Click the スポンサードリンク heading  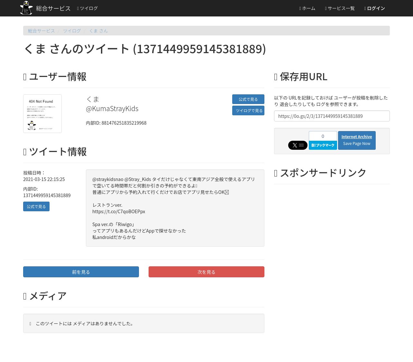tap(320, 173)
